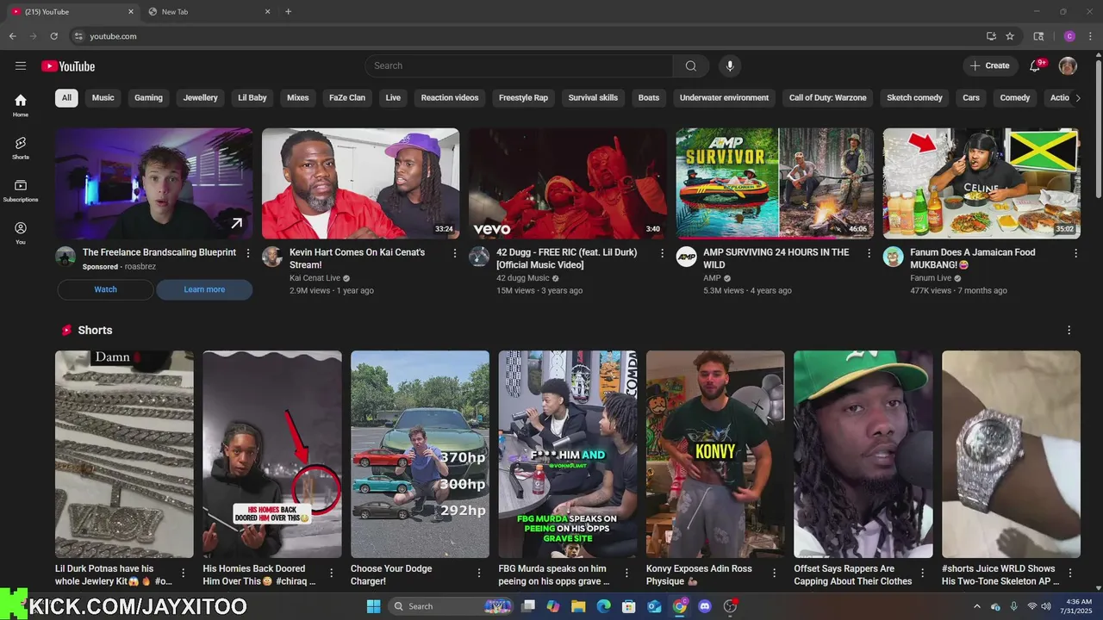The image size is (1103, 620).
Task: Select the Sketch comedy chip
Action: click(914, 97)
